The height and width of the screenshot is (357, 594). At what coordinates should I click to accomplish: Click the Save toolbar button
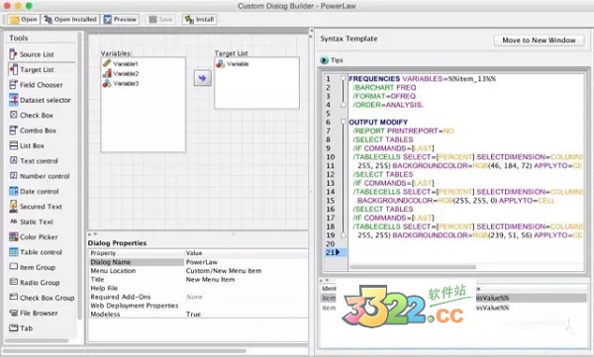pos(160,20)
